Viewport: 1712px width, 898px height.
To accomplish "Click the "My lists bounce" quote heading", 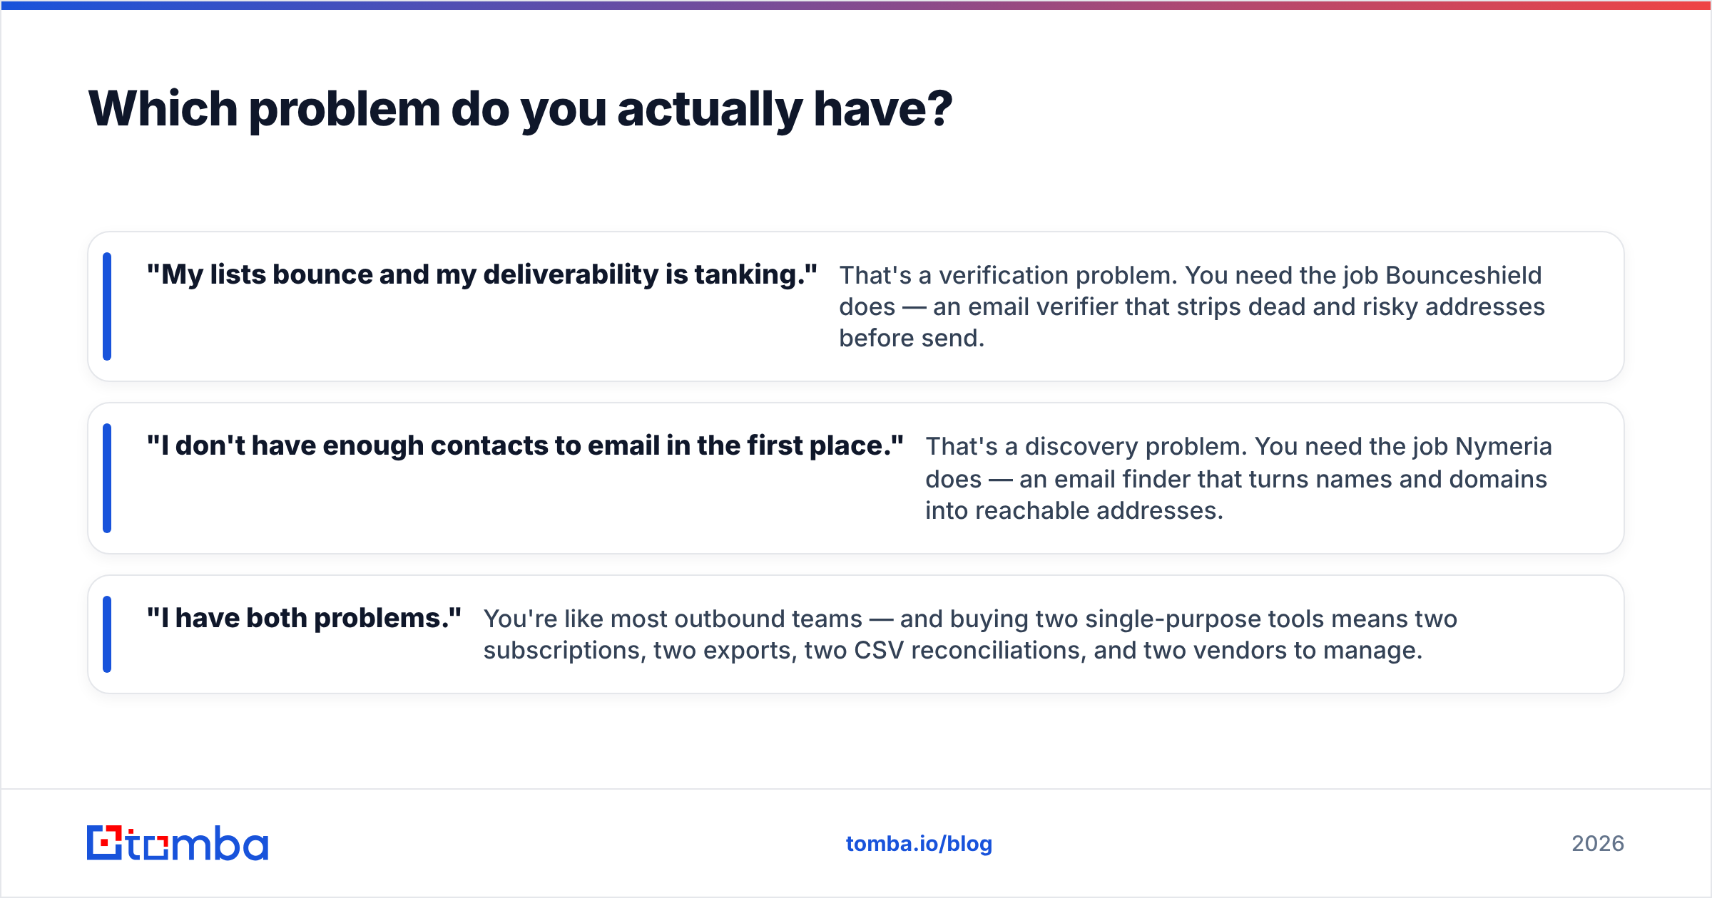I will pyautogui.click(x=482, y=274).
